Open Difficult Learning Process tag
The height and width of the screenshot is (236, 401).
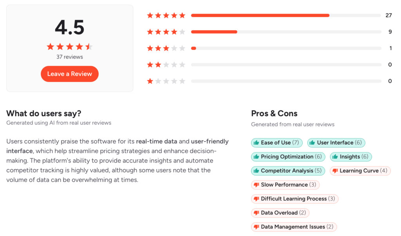tap(294, 199)
